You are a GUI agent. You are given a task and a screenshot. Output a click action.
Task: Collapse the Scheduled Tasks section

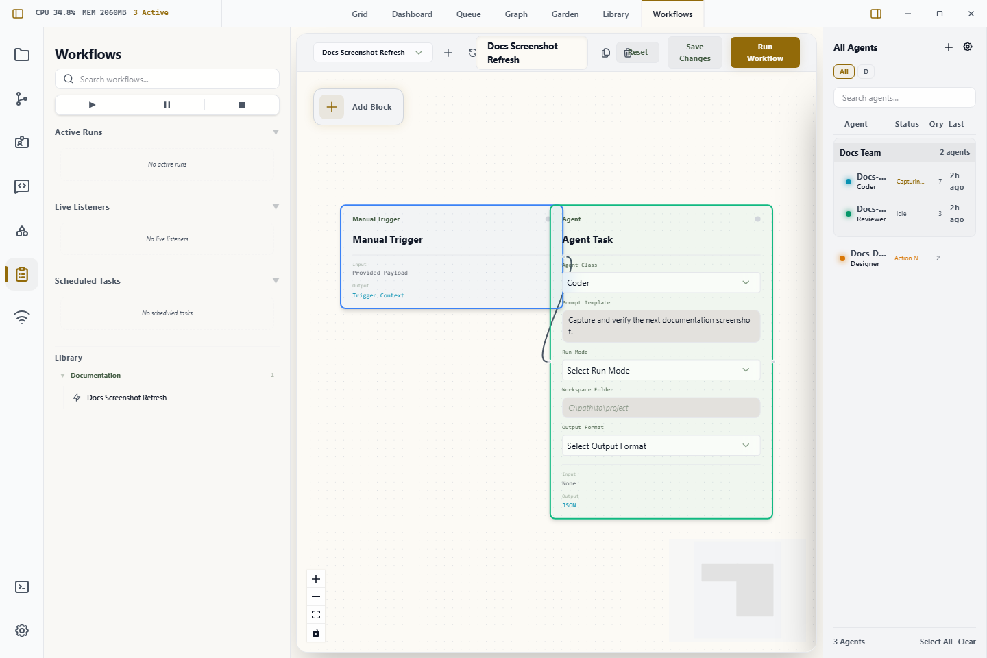(276, 281)
